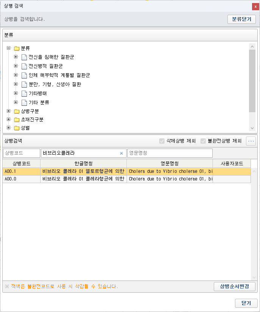Click the 전신병적 질환군 document icon
This screenshot has height=312, width=260.
coord(24,66)
